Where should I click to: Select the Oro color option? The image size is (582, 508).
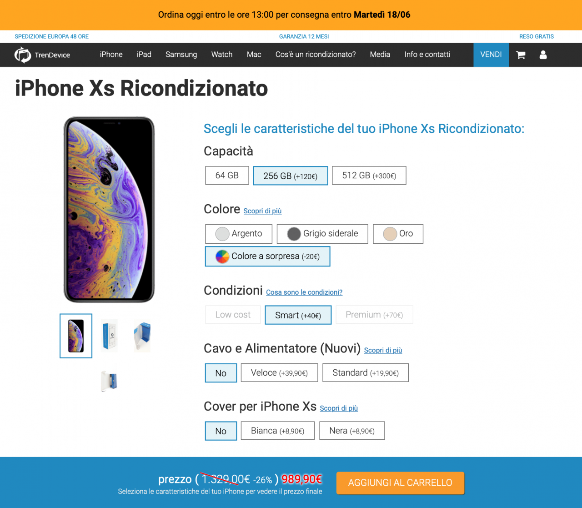[x=398, y=234]
